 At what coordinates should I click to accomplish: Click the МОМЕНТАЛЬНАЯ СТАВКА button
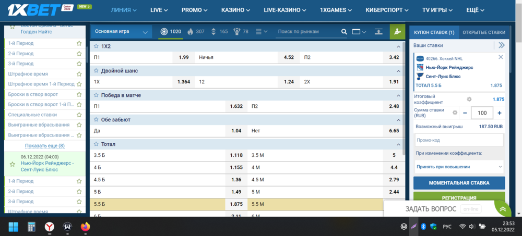[x=459, y=183]
